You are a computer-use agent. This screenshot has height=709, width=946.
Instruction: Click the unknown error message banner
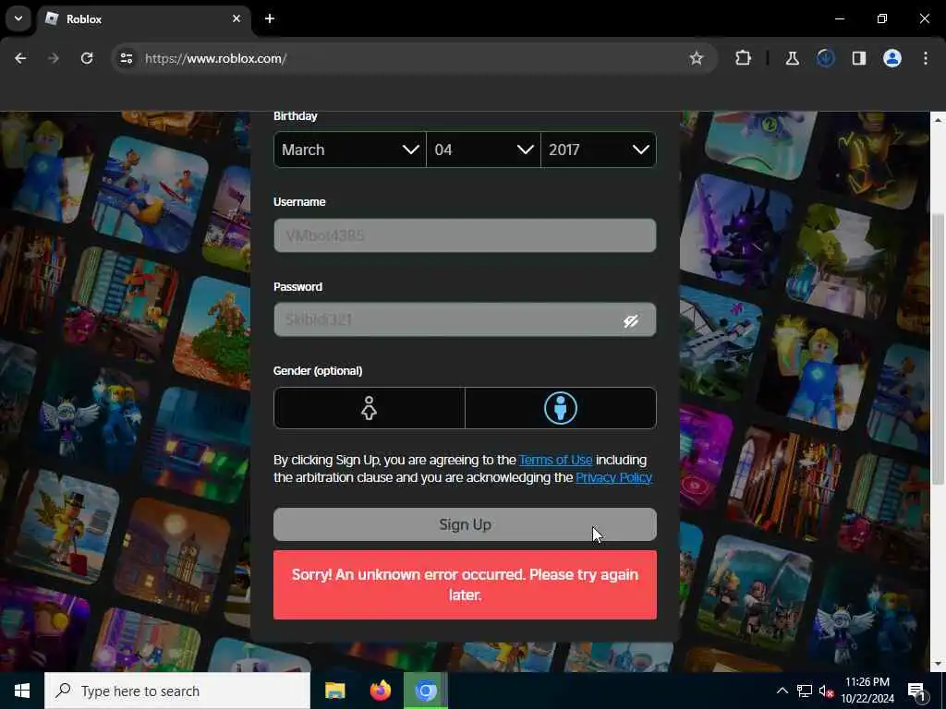465,584
